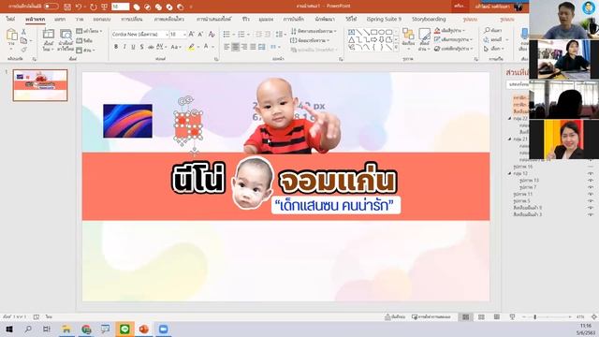Start slideshow from beginning via quick access
This screenshot has width=599, height=337.
104,7
